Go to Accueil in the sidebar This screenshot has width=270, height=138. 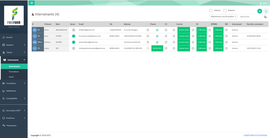coord(9,37)
